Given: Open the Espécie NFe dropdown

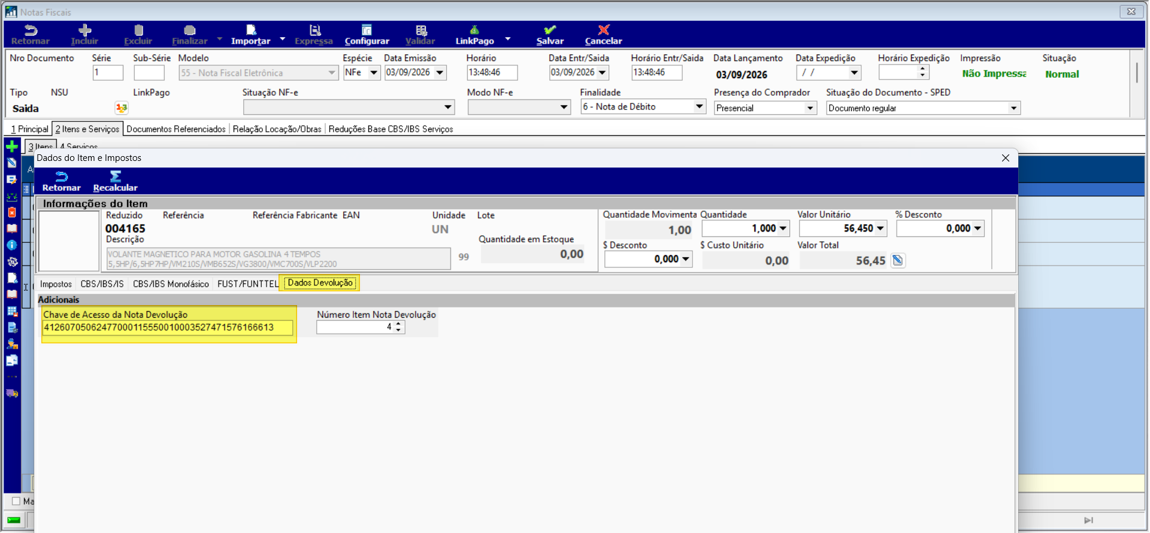Looking at the screenshot, I should pos(374,72).
